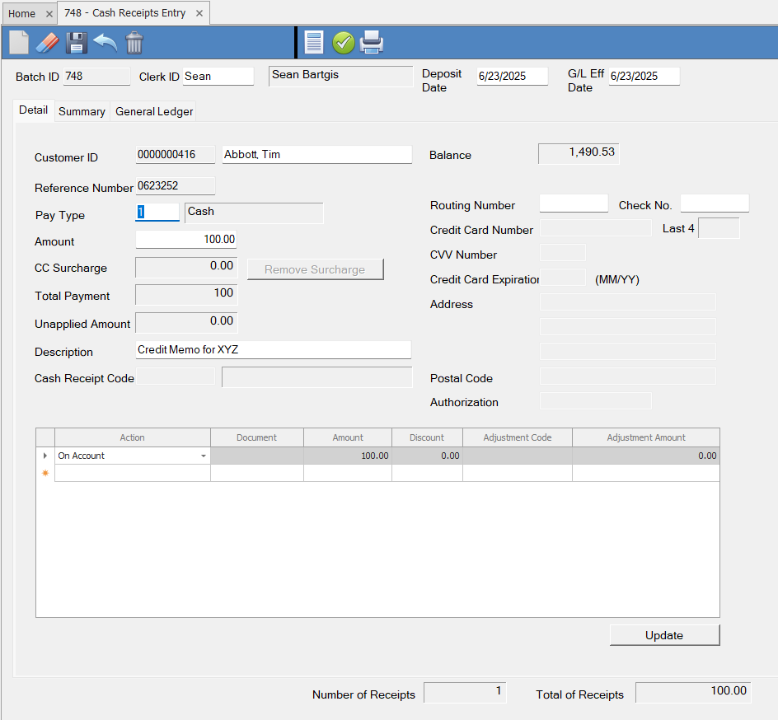778x720 pixels.
Task: Click the eraser clear icon
Action: click(x=48, y=43)
